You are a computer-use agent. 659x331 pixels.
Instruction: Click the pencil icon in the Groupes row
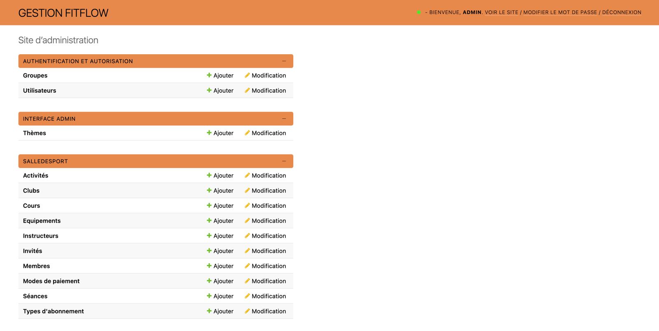click(247, 75)
